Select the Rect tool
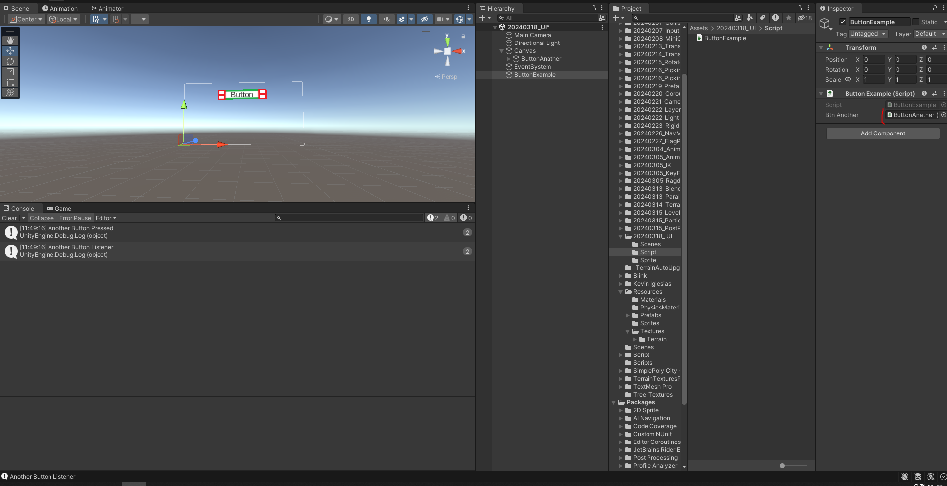This screenshot has height=486, width=947. (x=10, y=82)
